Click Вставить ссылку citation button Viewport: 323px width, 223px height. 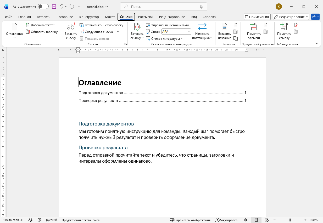pyautogui.click(x=137, y=31)
